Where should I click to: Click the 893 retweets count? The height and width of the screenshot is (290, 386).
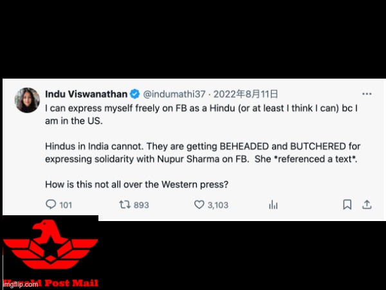[142, 205]
